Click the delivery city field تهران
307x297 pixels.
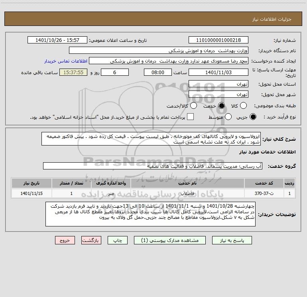coord(218,94)
